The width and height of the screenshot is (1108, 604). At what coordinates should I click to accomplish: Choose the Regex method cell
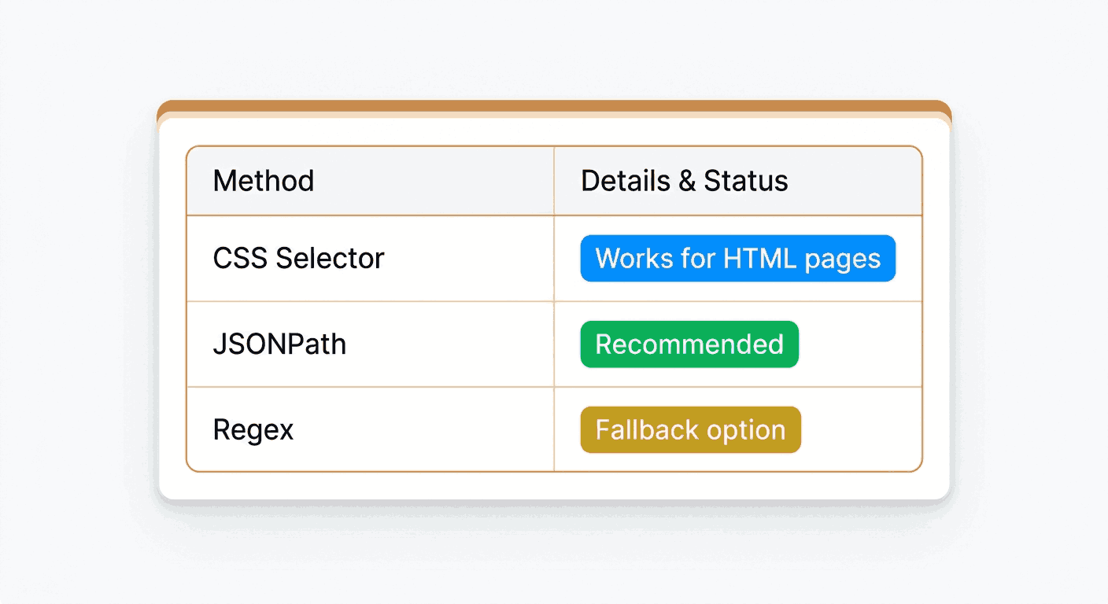pos(370,429)
